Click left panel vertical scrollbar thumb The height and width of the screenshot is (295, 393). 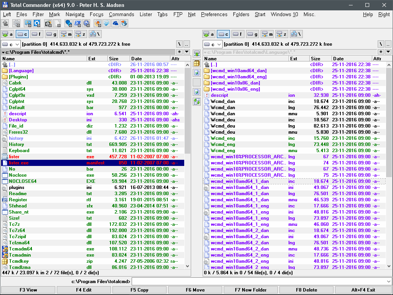[x=187, y=110]
